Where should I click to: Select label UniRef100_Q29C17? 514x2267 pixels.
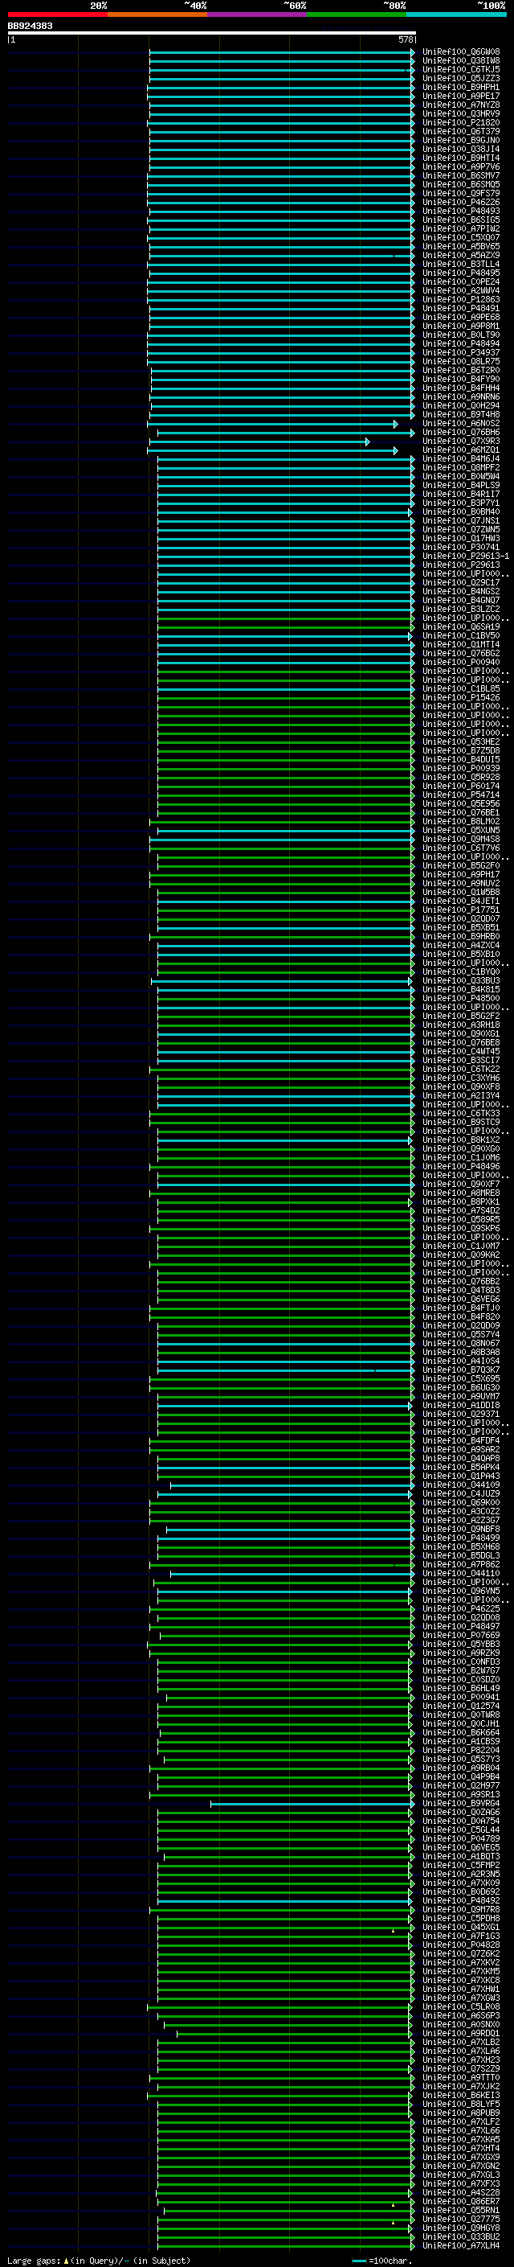pyautogui.click(x=461, y=582)
